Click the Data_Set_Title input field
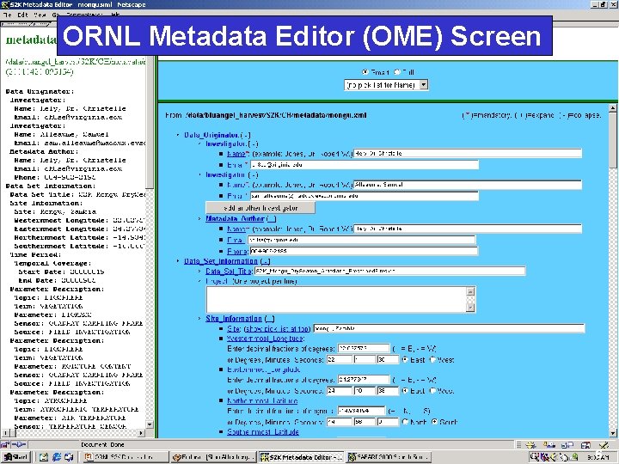 point(389,271)
